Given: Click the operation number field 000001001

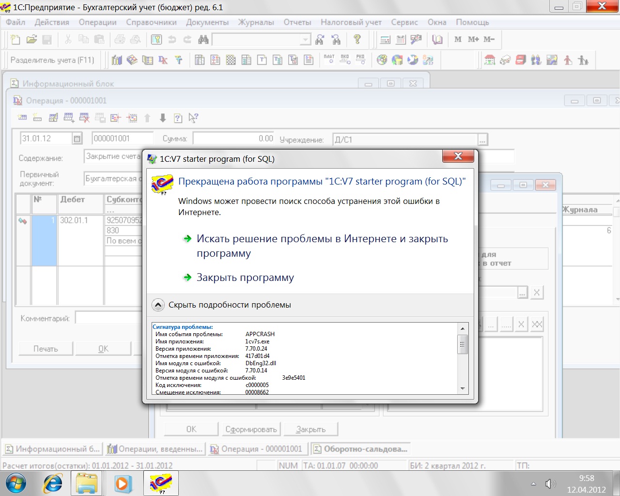Looking at the screenshot, I should coord(123,139).
